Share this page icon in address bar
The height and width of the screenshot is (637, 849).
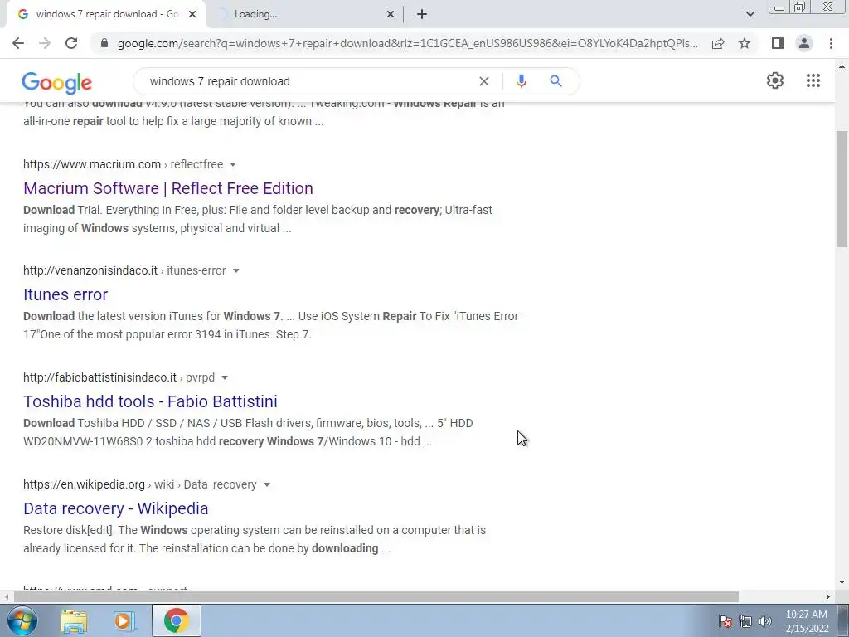(x=718, y=43)
